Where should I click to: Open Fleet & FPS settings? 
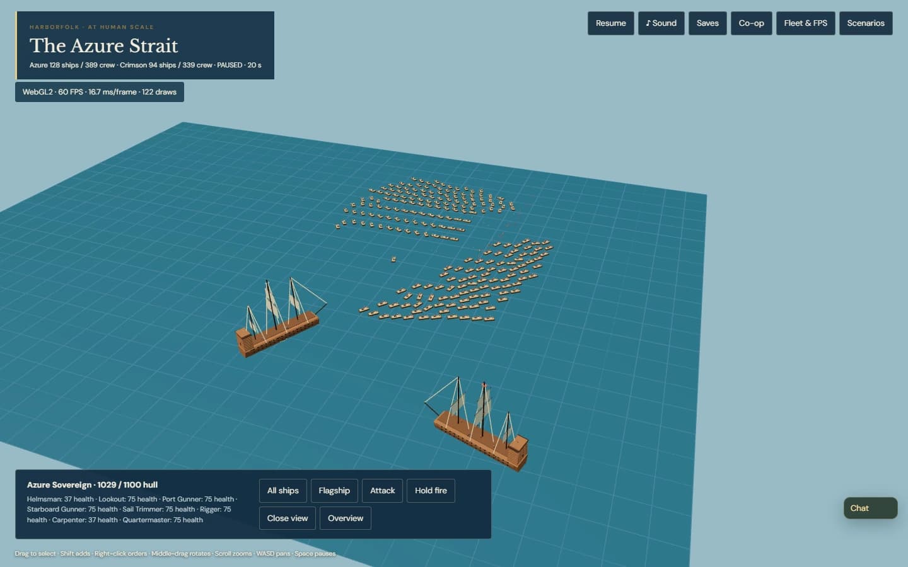(x=805, y=23)
